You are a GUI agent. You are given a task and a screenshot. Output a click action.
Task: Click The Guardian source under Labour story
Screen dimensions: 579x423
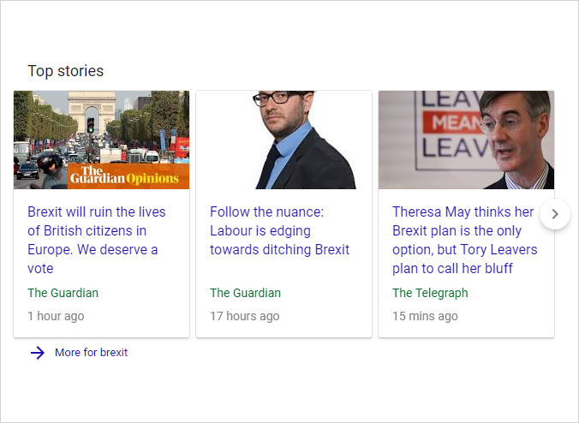tap(246, 293)
